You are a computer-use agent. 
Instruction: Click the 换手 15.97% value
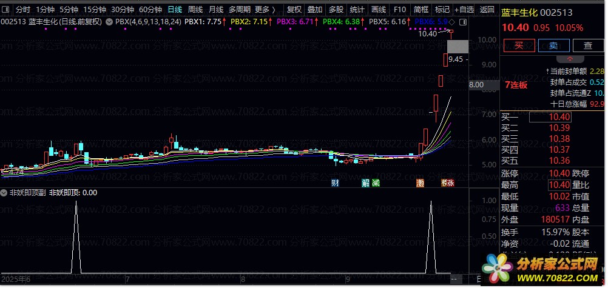556,232
